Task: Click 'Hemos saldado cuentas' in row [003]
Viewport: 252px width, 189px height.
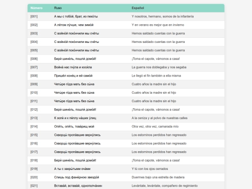Action: point(147,34)
